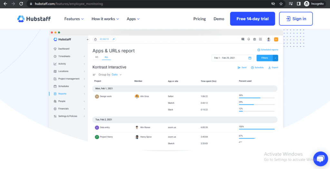330x169 pixels.
Task: Click the Settings & Policies sliders icon
Action: 55,116
